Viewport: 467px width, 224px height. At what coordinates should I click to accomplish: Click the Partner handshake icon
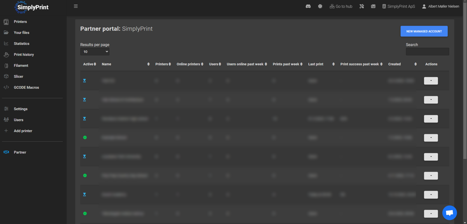(x=6, y=152)
